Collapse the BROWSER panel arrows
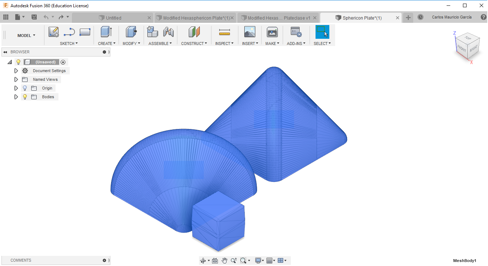The width and height of the screenshot is (488, 266). pos(5,52)
